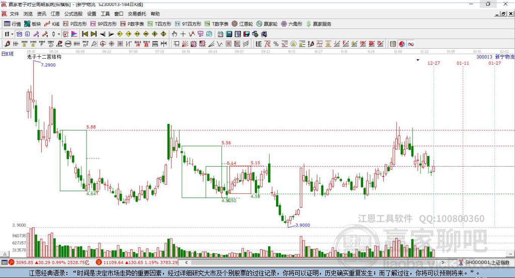Screen dimensions: 515x278
Task: Open the colored grid table icon
Action: pyautogui.click(x=393, y=44)
